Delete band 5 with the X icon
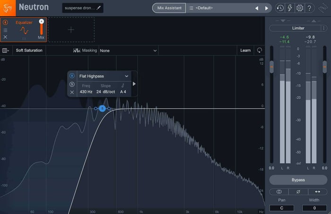Screen dimensions: 331x214 click(x=72, y=92)
